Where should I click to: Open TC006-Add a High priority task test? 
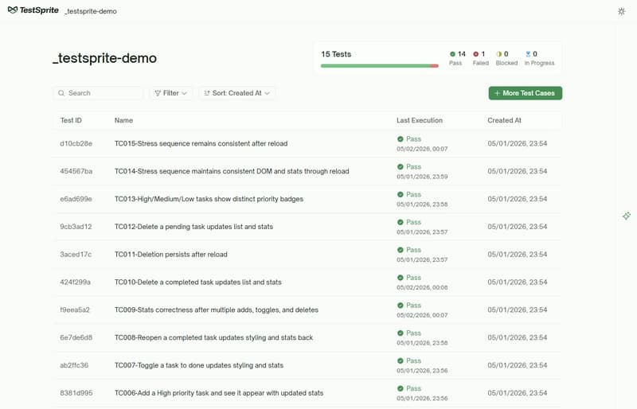(x=219, y=393)
